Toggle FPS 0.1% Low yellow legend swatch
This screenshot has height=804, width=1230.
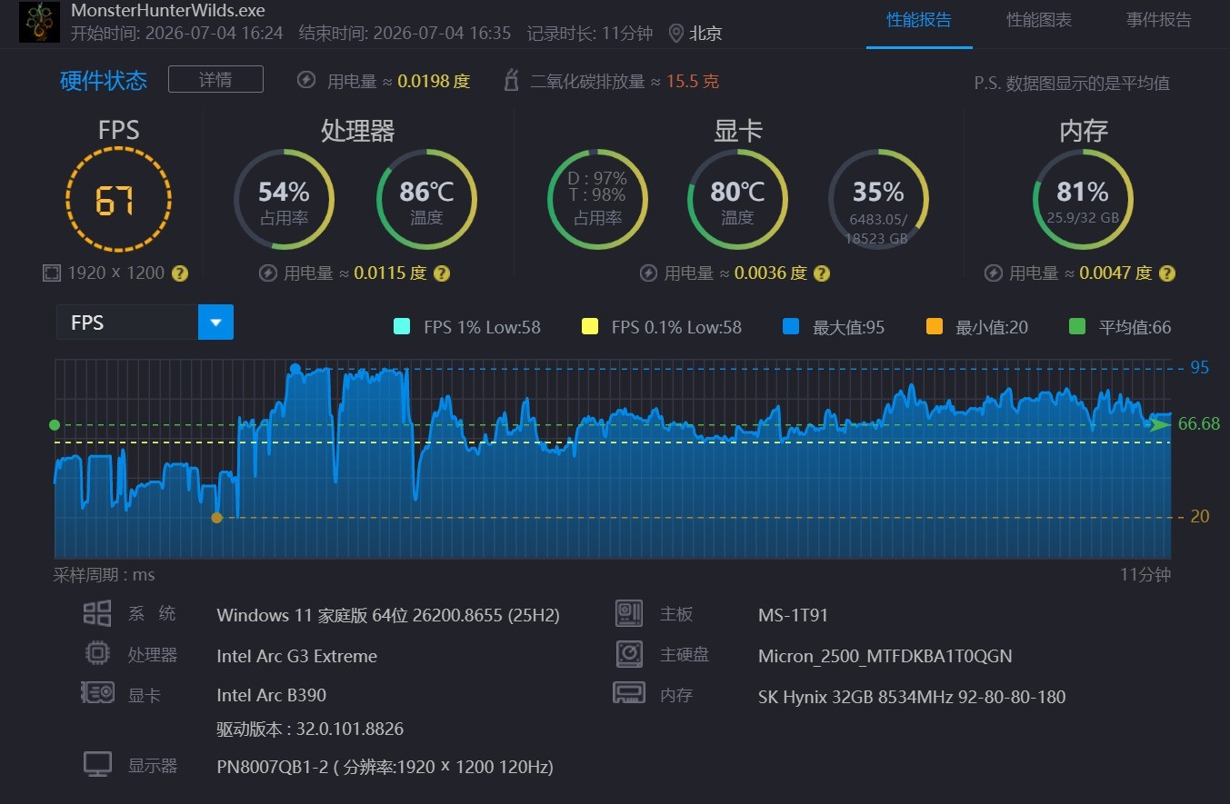[x=589, y=327]
